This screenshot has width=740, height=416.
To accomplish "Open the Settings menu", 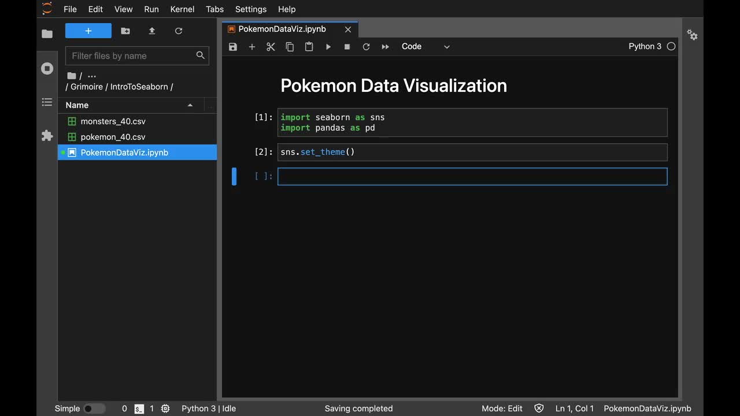I will pyautogui.click(x=251, y=9).
